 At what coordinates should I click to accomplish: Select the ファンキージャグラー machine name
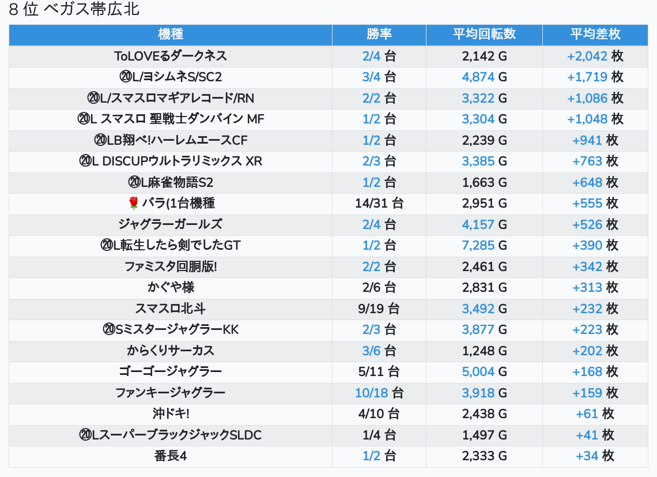(171, 393)
